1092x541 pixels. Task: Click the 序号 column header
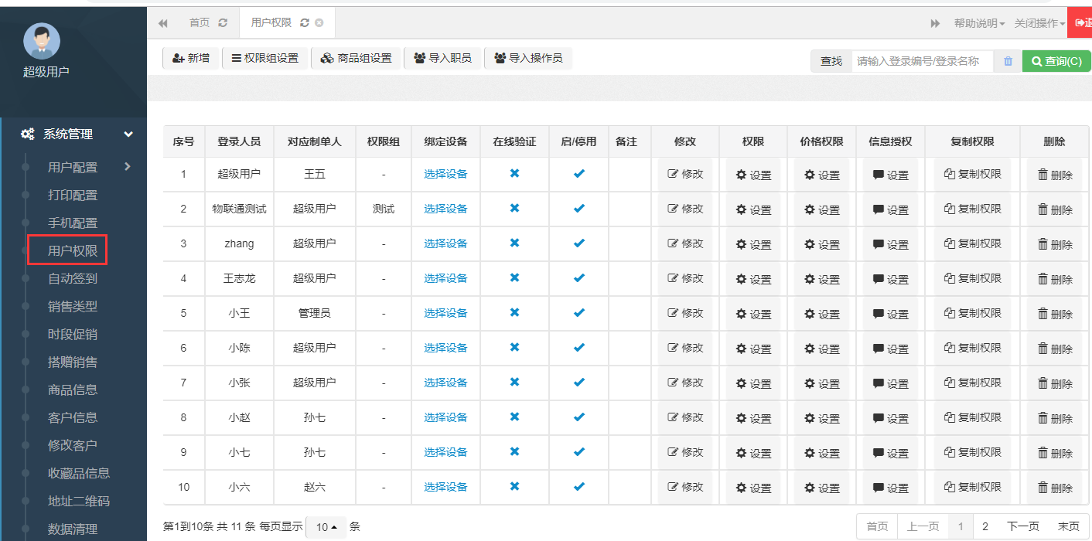(183, 141)
